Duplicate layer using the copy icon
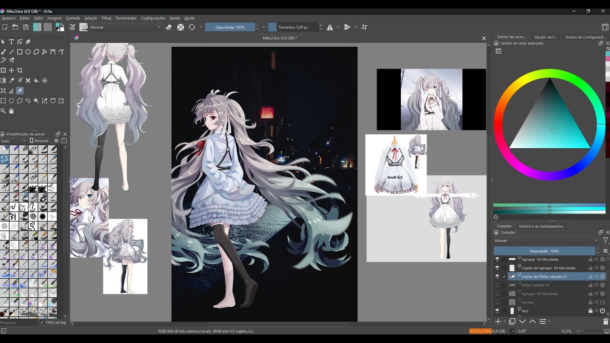 tap(512, 322)
